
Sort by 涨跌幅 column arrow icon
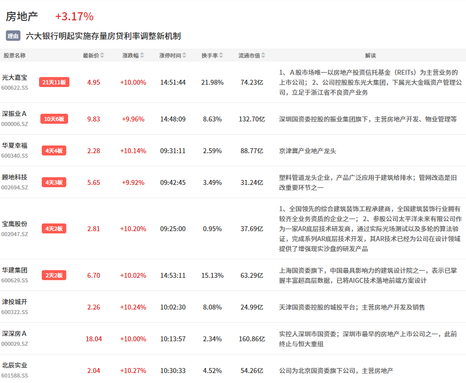point(142,55)
